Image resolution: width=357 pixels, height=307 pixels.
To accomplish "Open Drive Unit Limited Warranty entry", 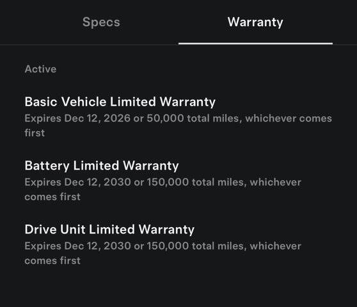I will coord(109,230).
